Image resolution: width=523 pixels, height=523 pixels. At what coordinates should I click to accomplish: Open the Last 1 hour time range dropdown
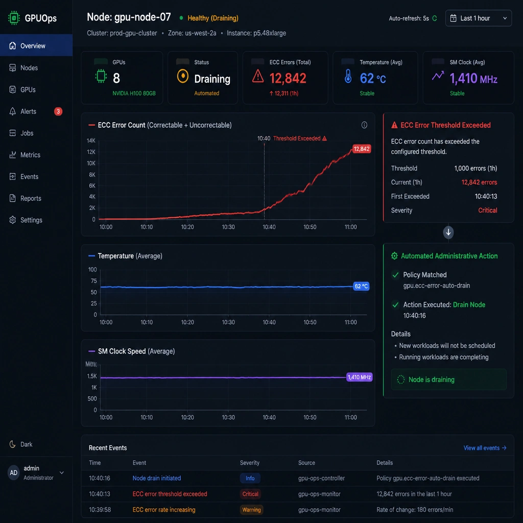click(478, 18)
